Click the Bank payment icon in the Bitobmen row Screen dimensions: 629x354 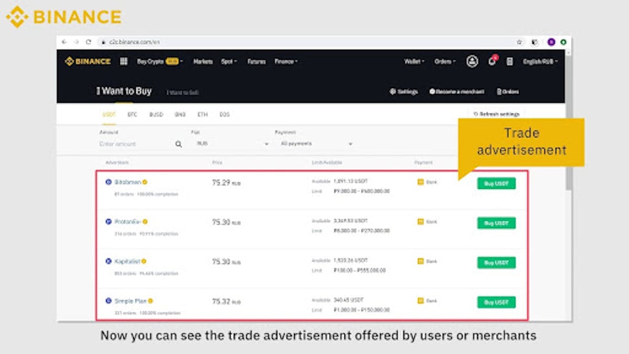[420, 182]
